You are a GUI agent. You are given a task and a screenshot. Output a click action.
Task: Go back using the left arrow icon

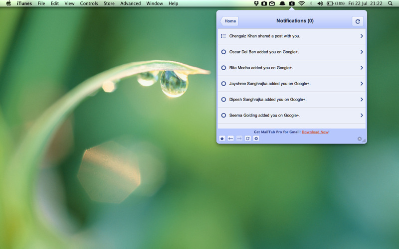[x=231, y=138]
